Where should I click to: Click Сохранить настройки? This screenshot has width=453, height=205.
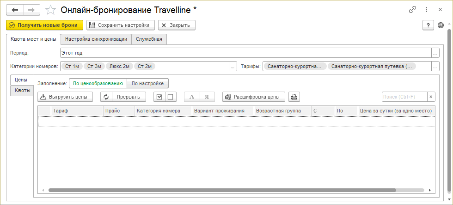[121, 25]
